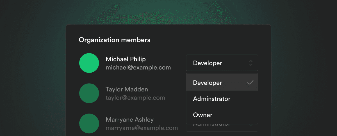Click Marryane Ashley's avatar circle
The image size is (337, 136).
click(x=89, y=123)
